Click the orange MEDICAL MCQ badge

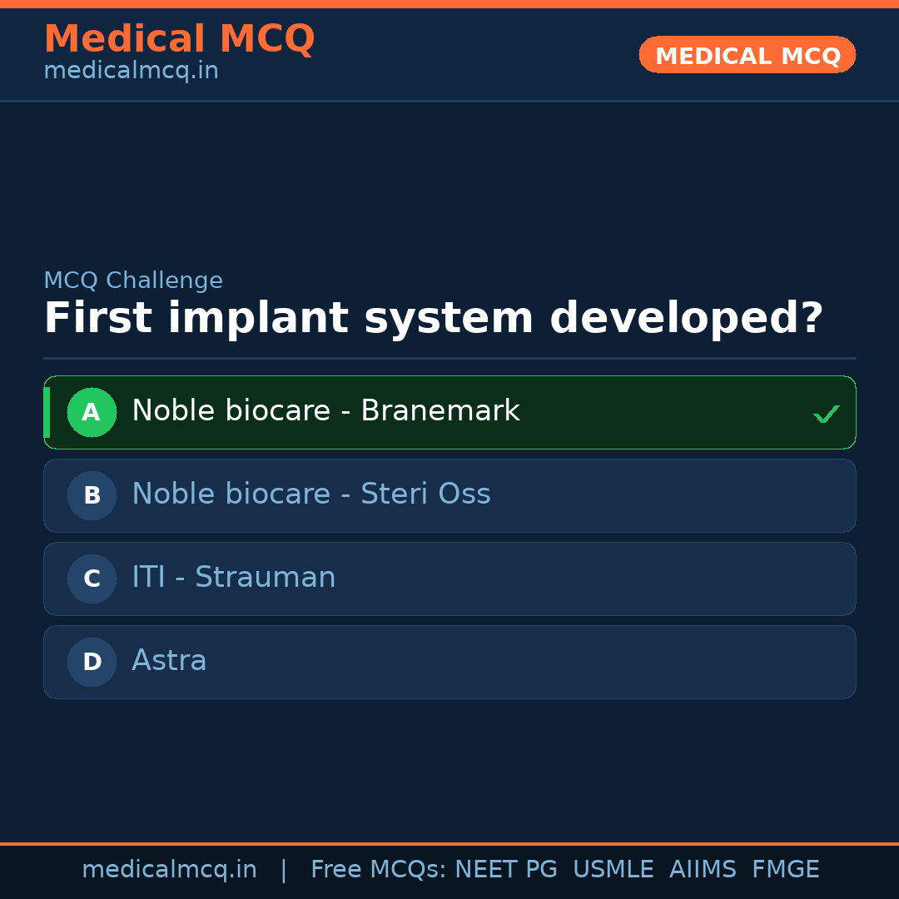coord(747,55)
